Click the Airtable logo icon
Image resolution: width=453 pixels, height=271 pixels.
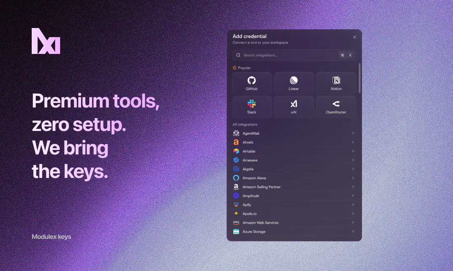236,151
